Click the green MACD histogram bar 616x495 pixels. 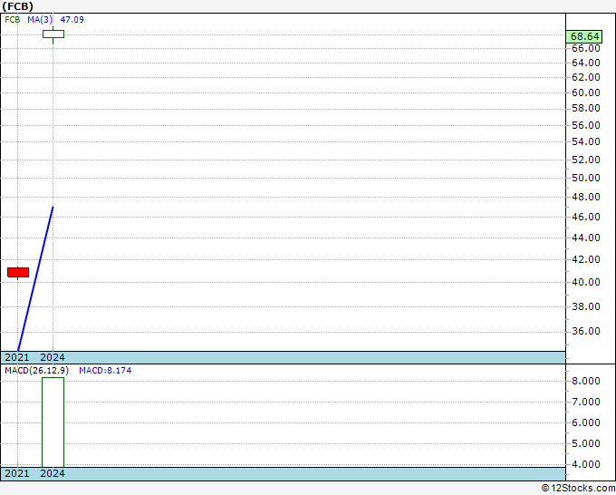[x=53, y=422]
